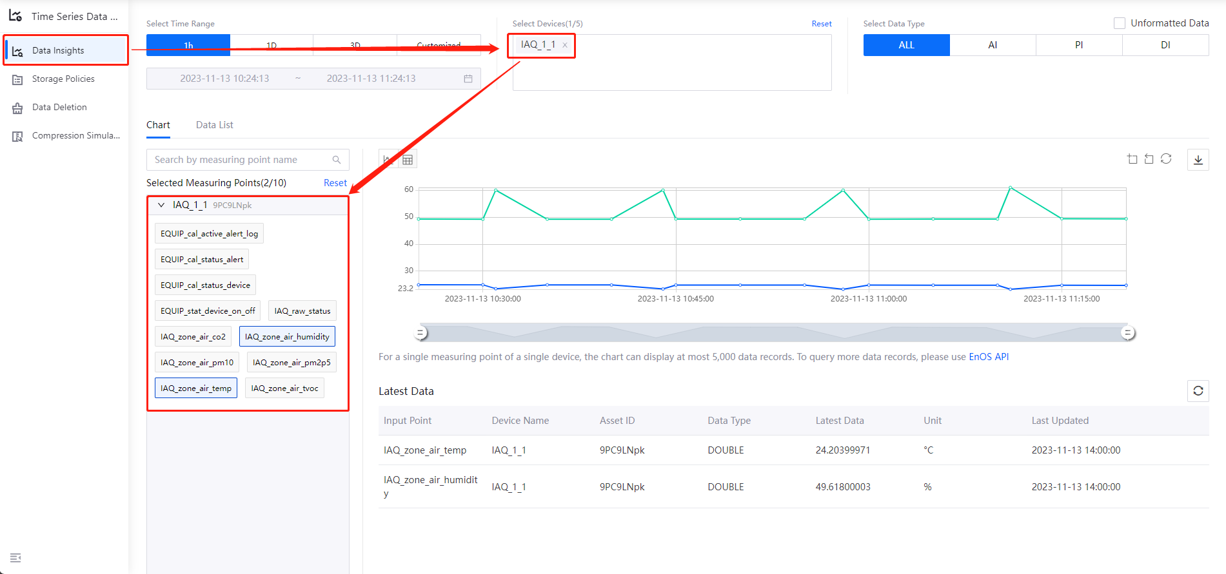The height and width of the screenshot is (574, 1226).
Task: Open the EnOS API link
Action: coord(988,357)
